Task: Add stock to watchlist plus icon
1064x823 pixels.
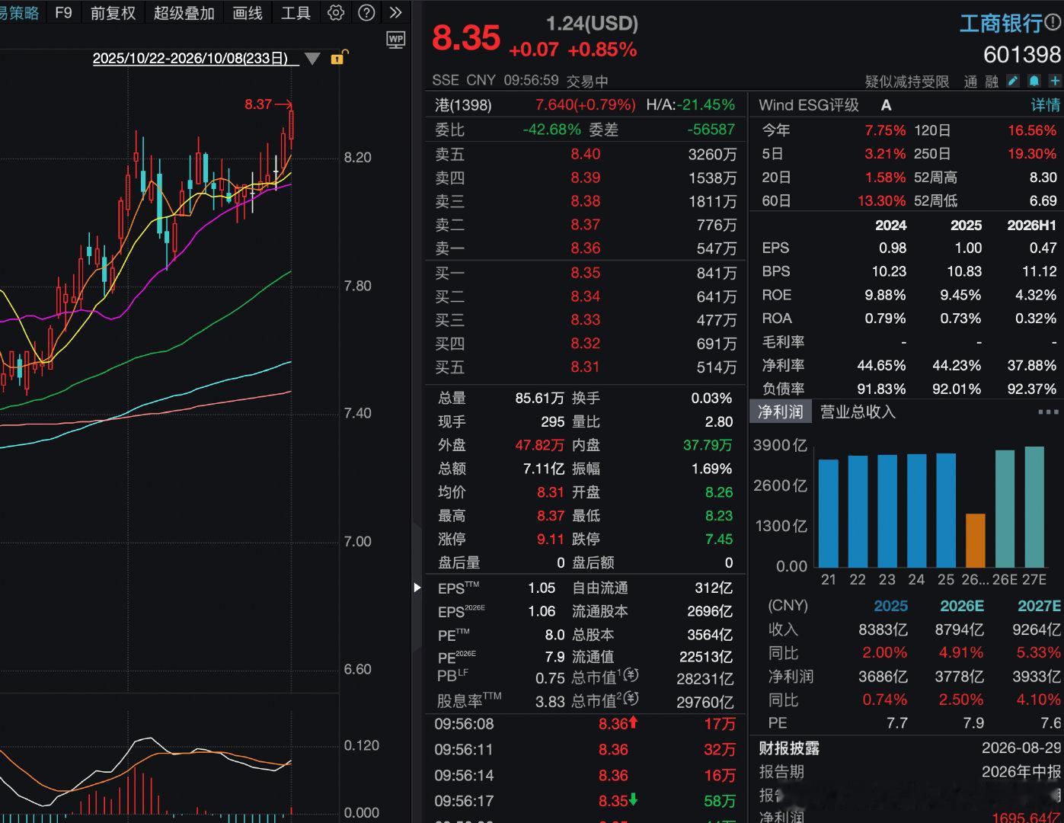Action: coord(1055,81)
